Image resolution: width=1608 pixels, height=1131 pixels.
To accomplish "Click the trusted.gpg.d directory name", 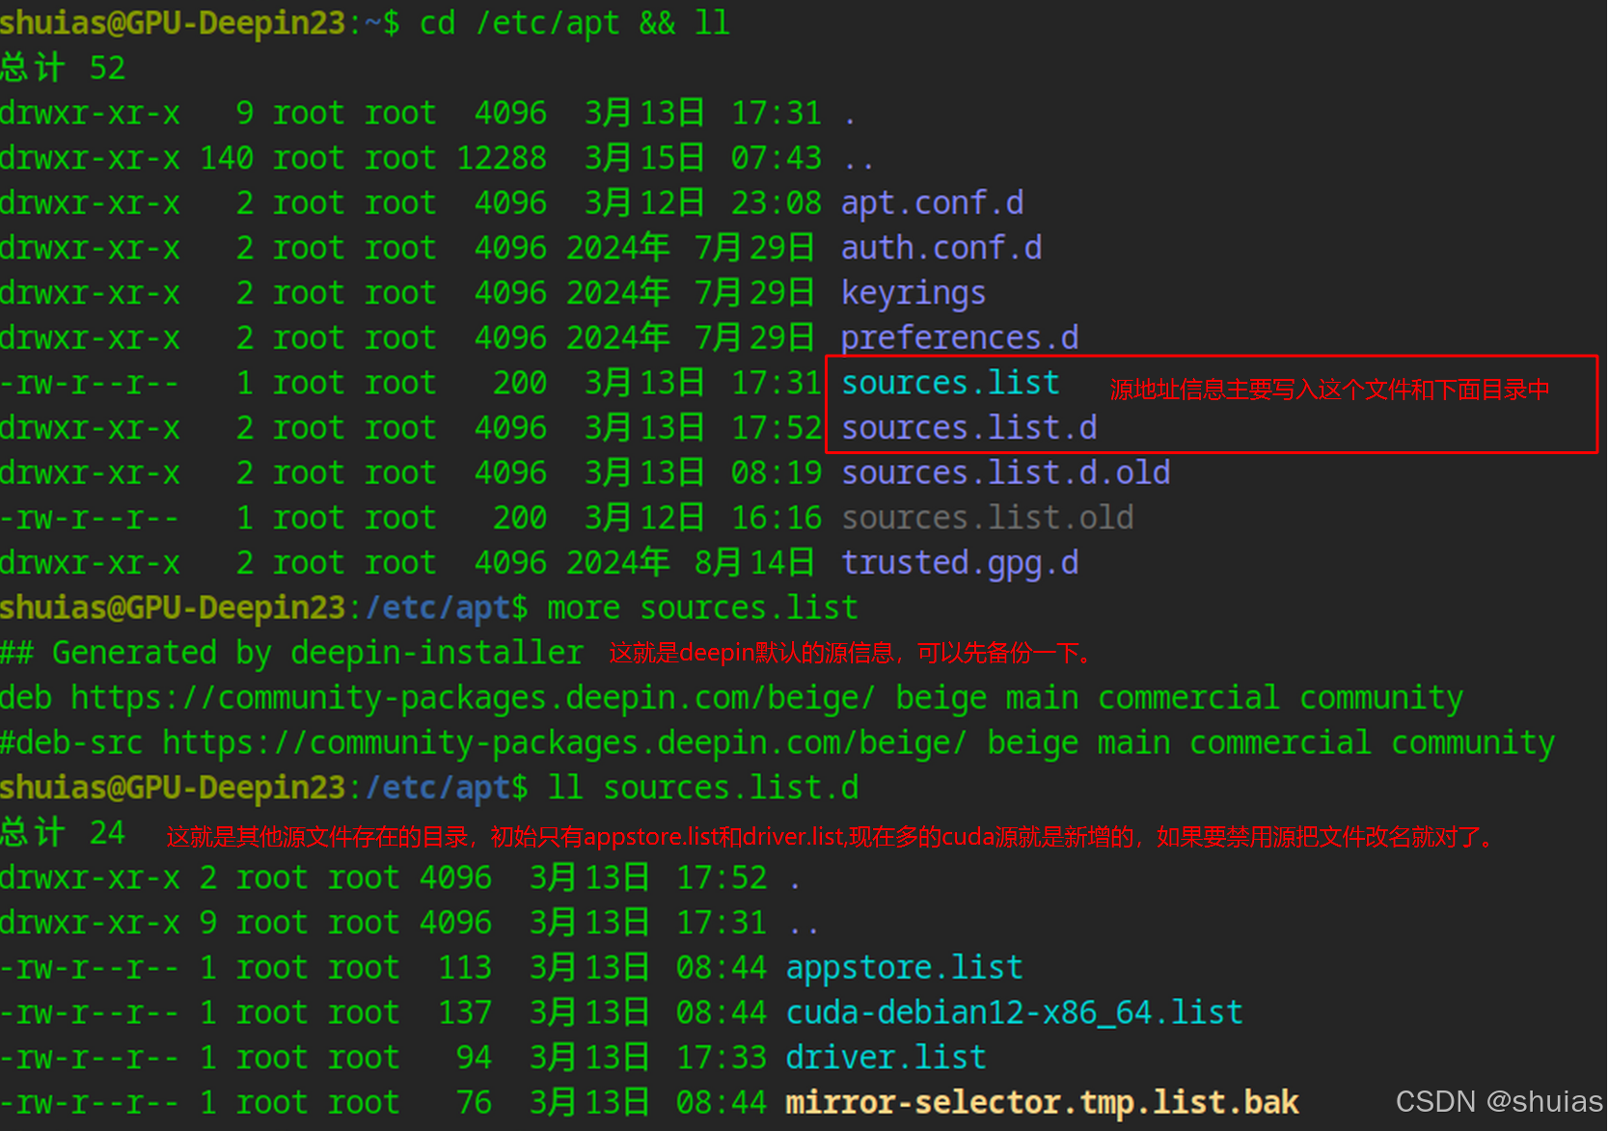I will coord(960,563).
